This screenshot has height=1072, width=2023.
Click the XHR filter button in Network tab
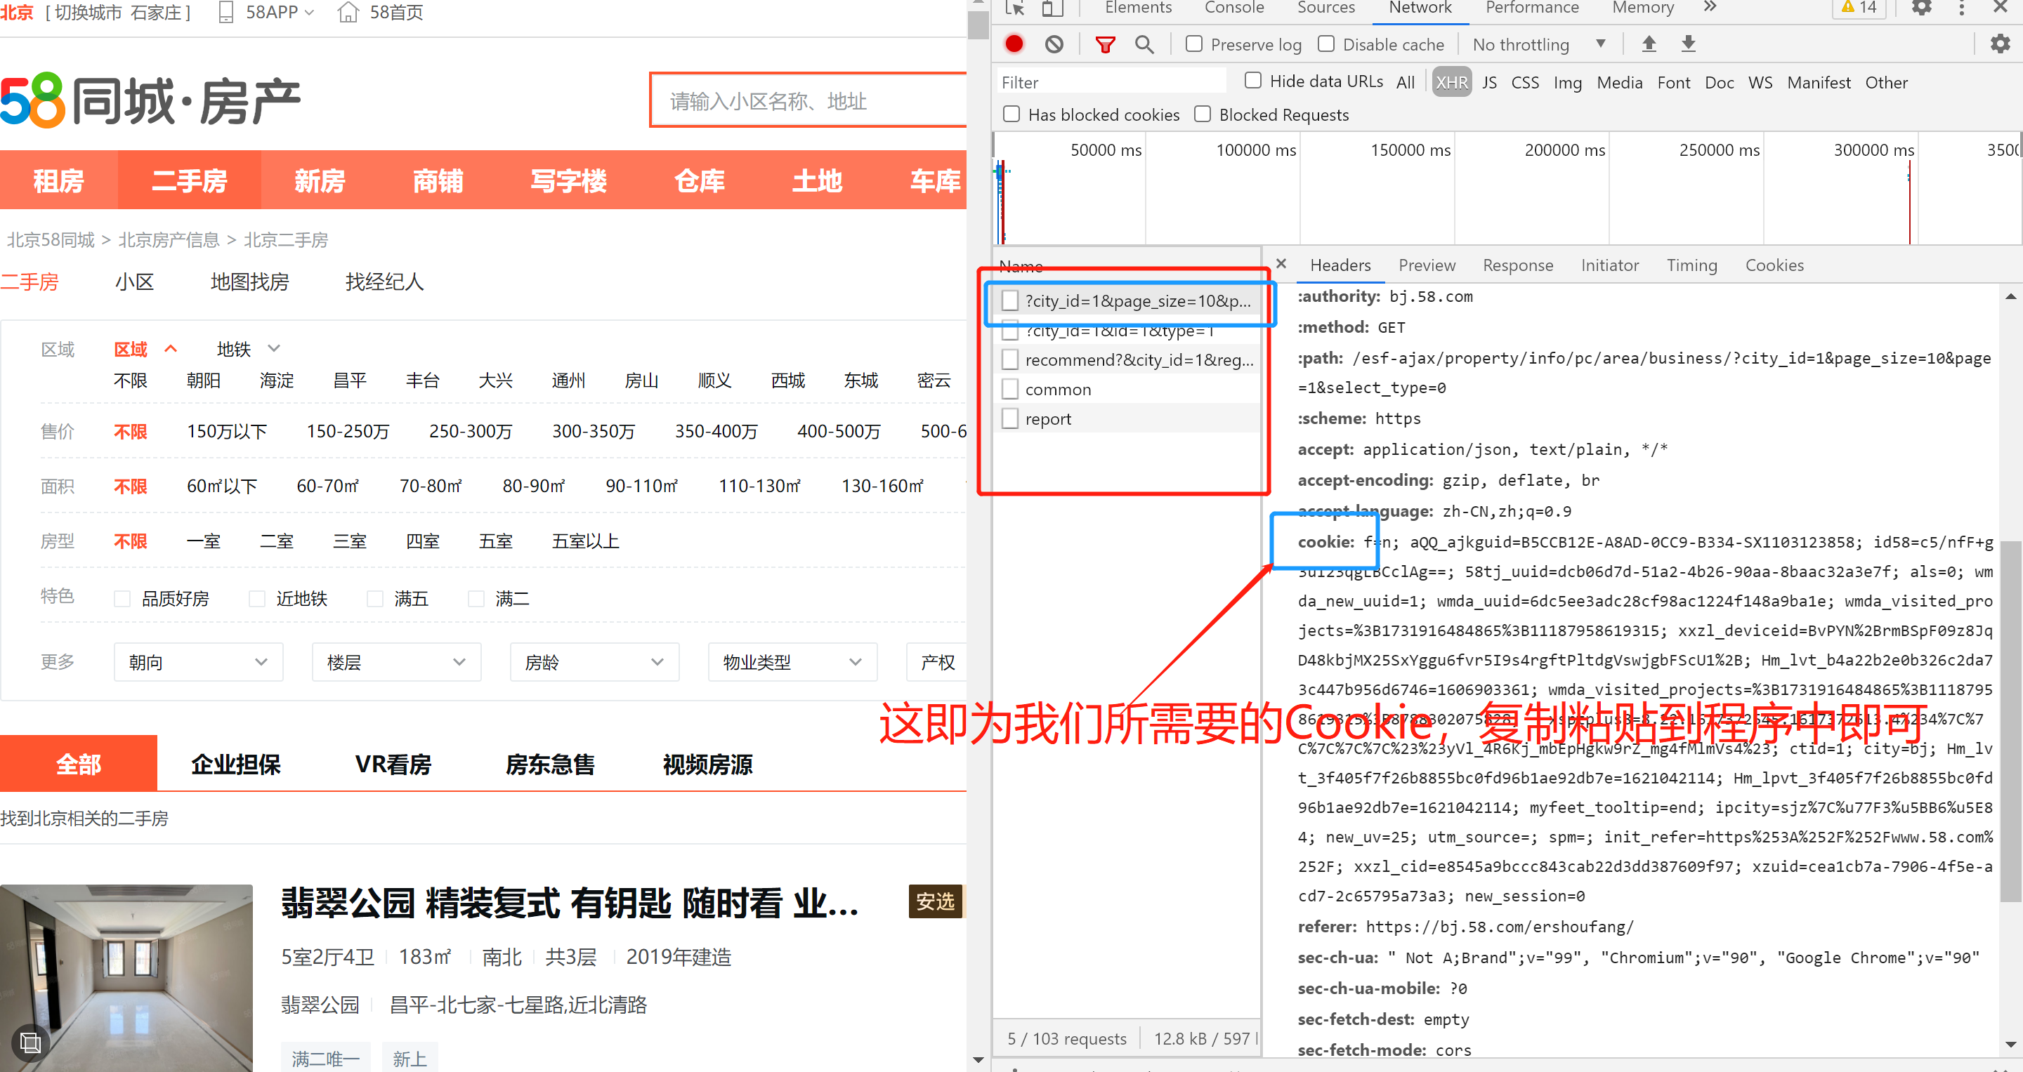(x=1451, y=83)
